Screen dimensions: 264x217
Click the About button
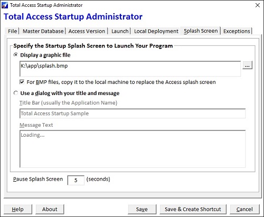pyautogui.click(x=50, y=209)
